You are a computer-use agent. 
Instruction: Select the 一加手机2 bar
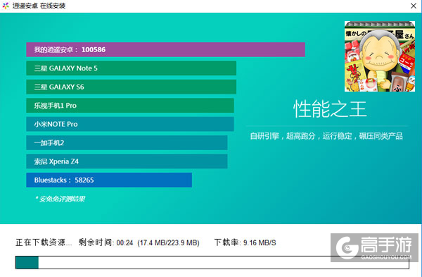tap(127, 142)
